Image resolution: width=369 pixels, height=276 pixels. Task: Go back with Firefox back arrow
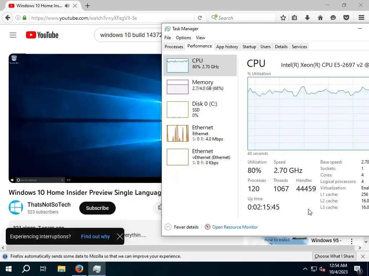[x=8, y=18]
